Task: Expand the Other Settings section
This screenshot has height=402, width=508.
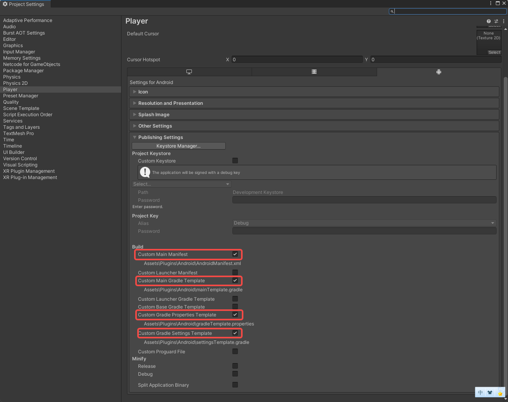Action: click(155, 126)
